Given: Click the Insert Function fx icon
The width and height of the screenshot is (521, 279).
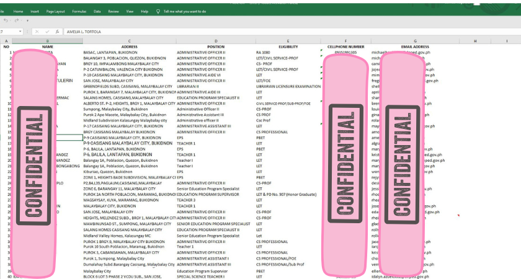Looking at the screenshot, I should point(57,30).
